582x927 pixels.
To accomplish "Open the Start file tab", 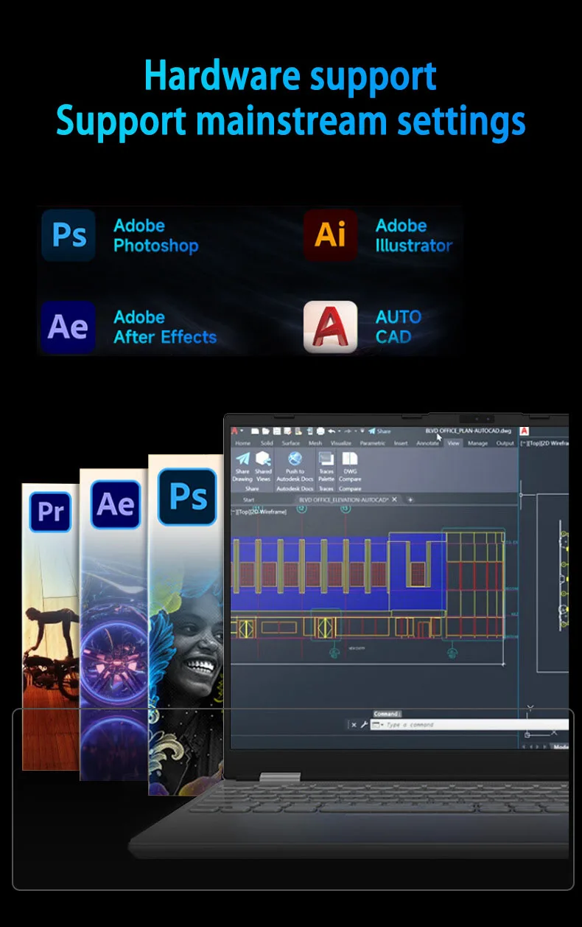I will [x=249, y=499].
